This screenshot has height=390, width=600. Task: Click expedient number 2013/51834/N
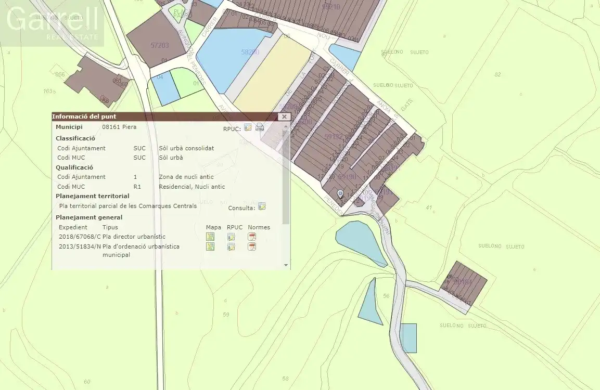(80, 246)
